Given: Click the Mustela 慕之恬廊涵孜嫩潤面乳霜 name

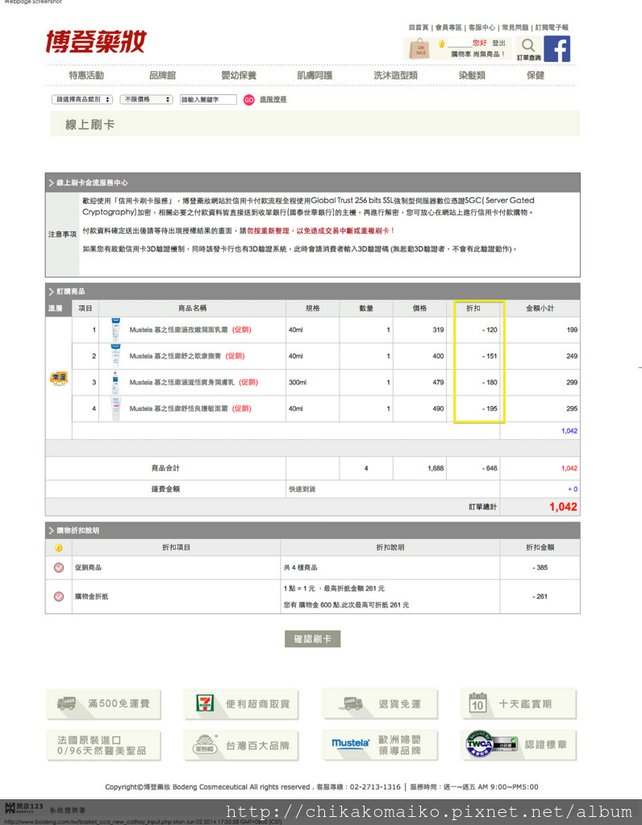Looking at the screenshot, I should [x=178, y=330].
